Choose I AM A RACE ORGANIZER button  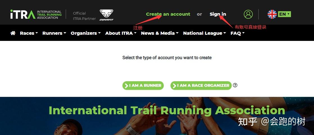click(x=201, y=85)
